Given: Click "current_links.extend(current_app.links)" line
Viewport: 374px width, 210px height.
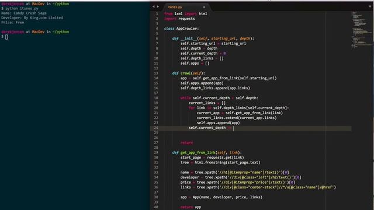Looking at the screenshot, I should 237,118.
